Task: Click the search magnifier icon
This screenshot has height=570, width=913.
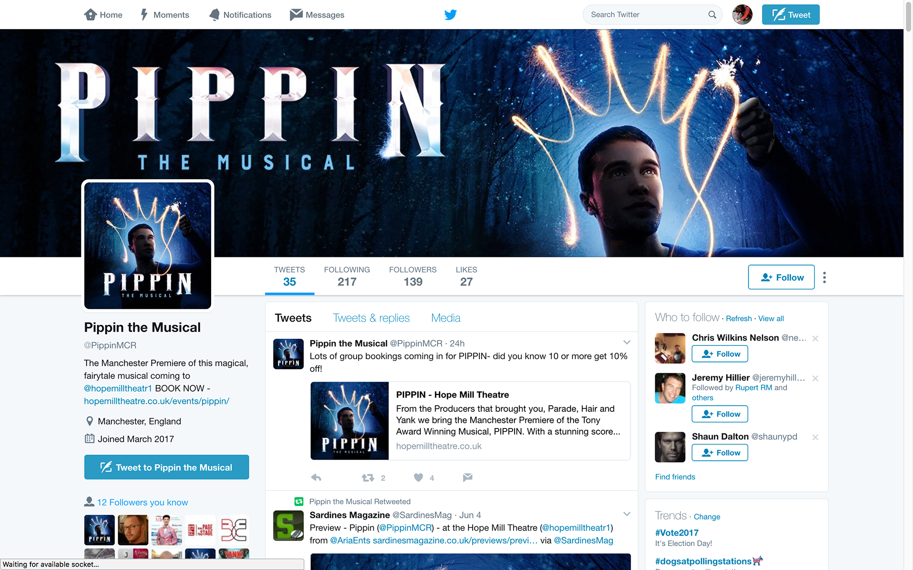Action: [712, 15]
